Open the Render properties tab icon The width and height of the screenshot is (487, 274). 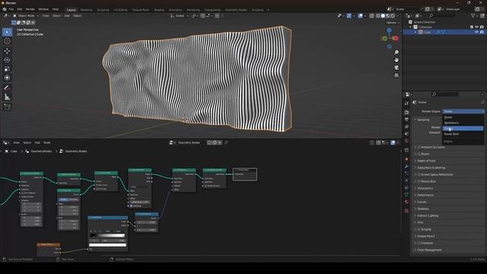[406, 113]
